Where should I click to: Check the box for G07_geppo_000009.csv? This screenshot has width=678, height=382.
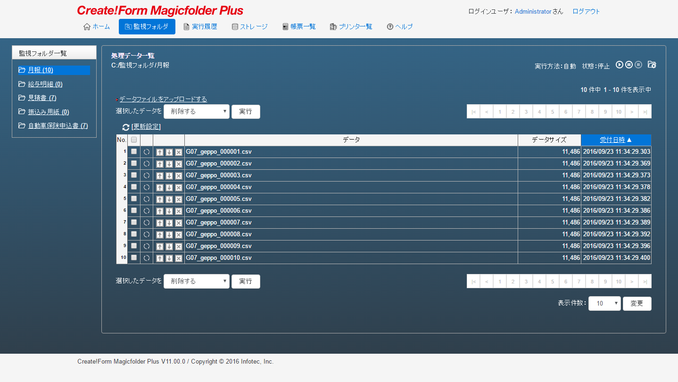point(134,246)
